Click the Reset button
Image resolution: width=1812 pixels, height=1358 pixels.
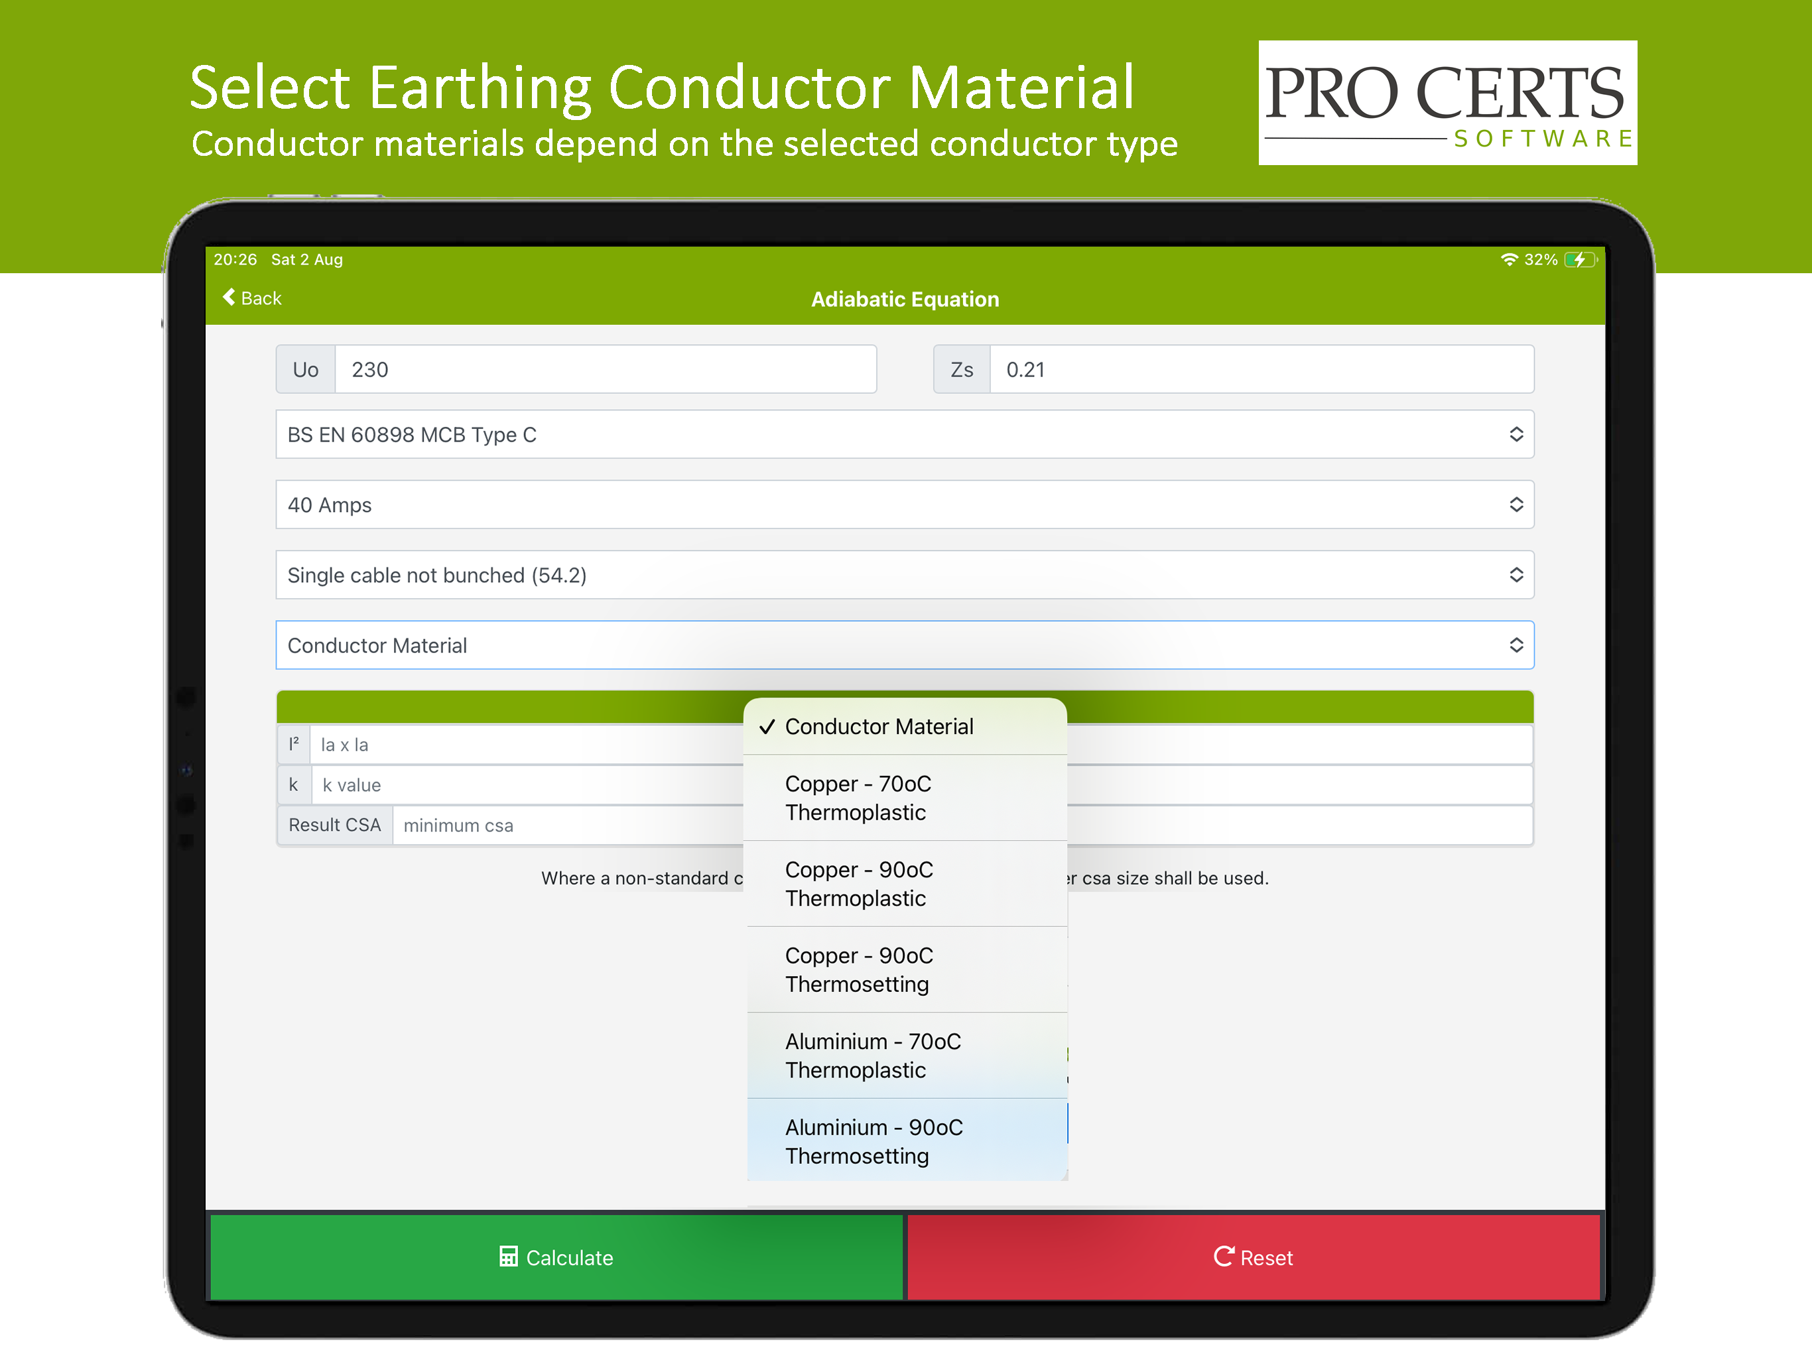1254,1257
